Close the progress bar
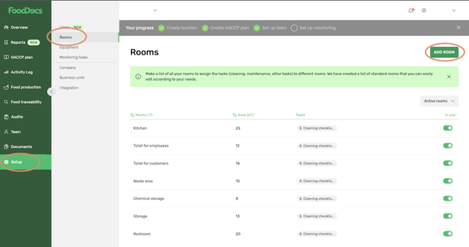The image size is (469, 247). pos(459,27)
